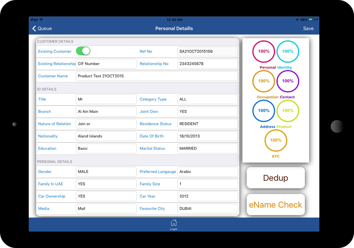Screen dimensions: 354x248
Task: Change the Marital Status field
Action: click(x=207, y=148)
